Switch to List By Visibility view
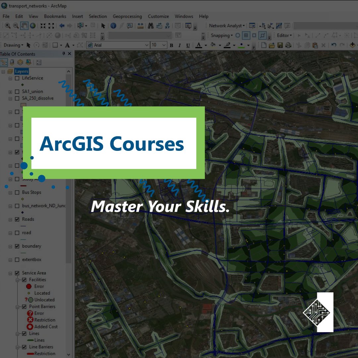The width and height of the screenshot is (358, 358). click(20, 62)
